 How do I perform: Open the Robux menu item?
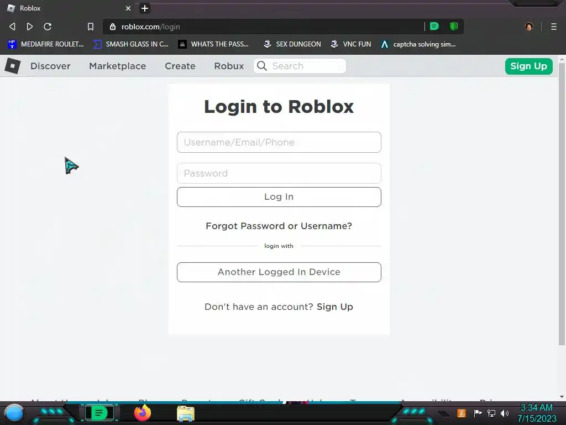tap(229, 66)
